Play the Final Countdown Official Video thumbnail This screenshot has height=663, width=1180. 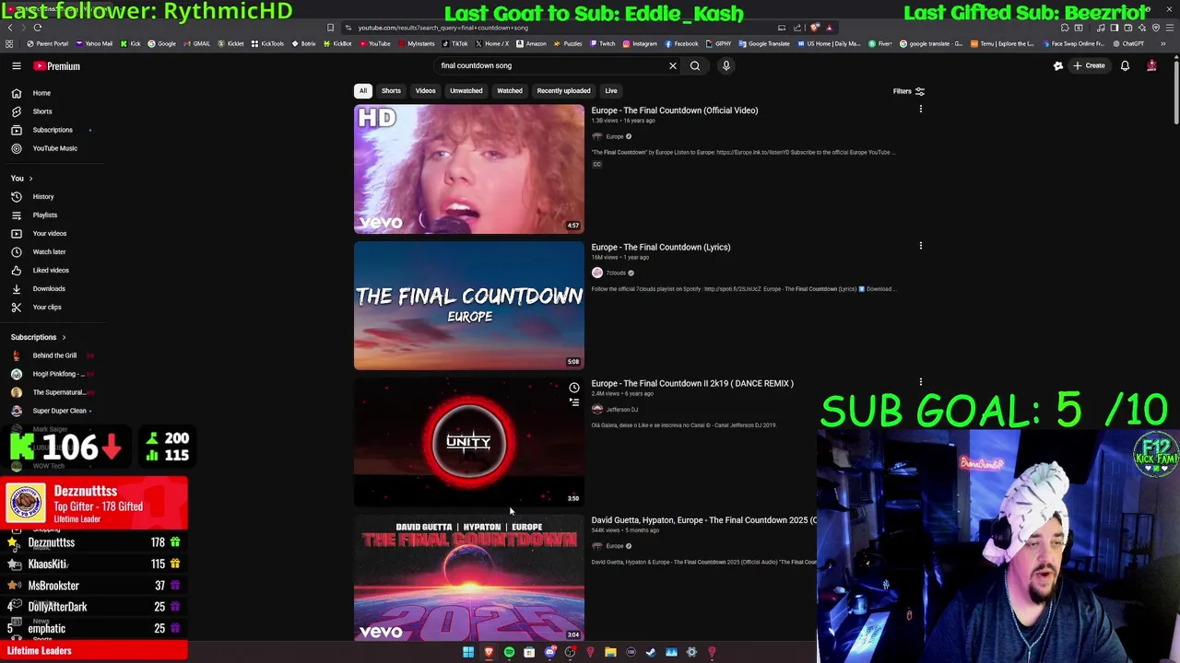(469, 169)
